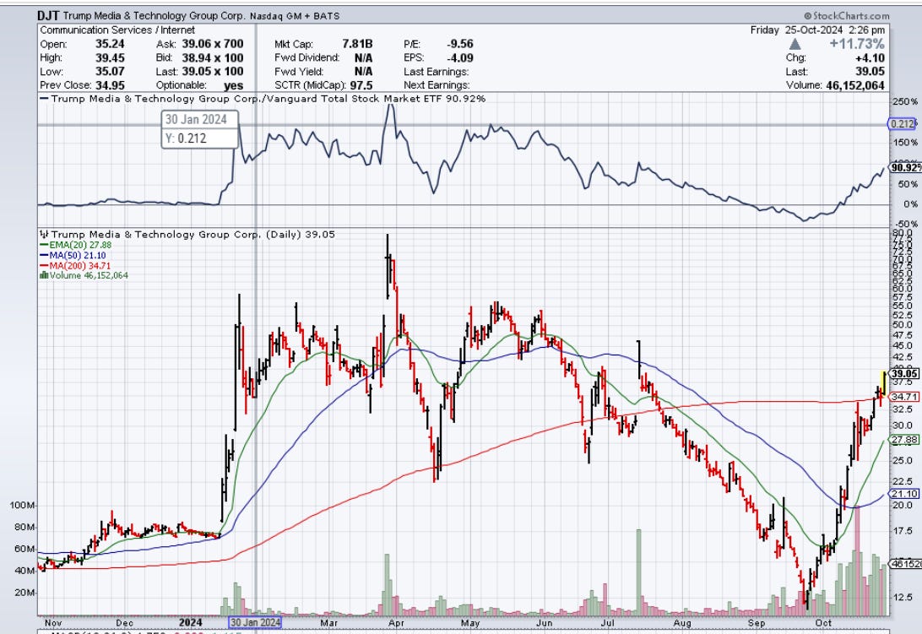Click the 39.05 last price axis tag
The image size is (922, 634).
[903, 373]
